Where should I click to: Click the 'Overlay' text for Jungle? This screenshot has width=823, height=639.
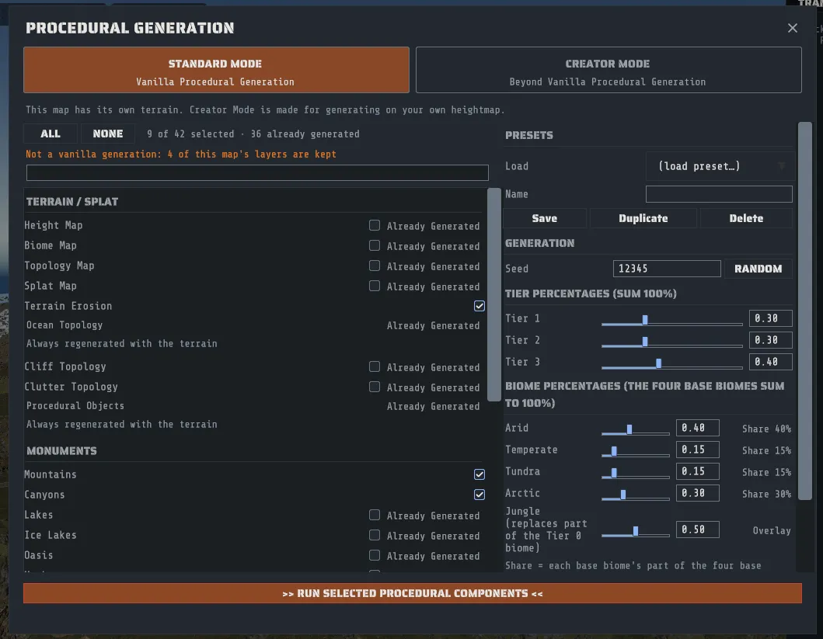pos(772,530)
